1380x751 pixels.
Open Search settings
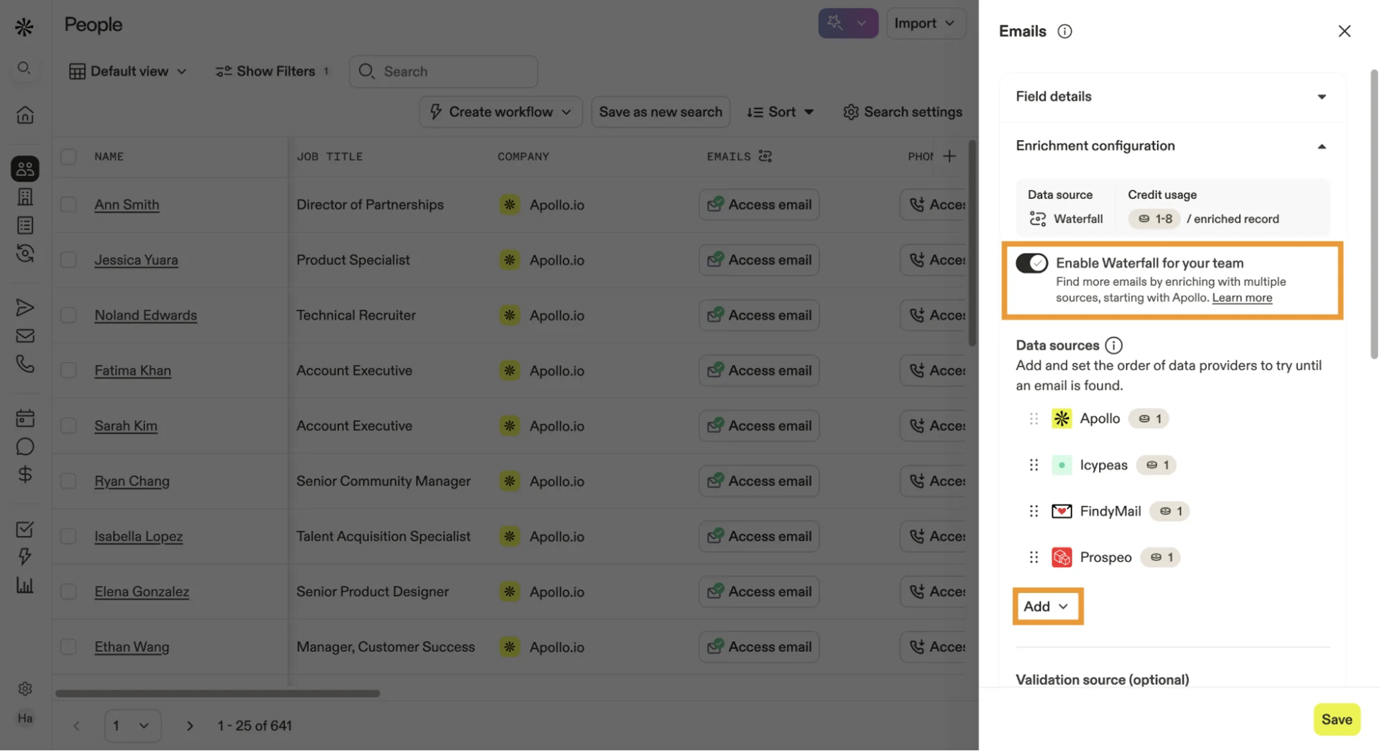point(902,111)
